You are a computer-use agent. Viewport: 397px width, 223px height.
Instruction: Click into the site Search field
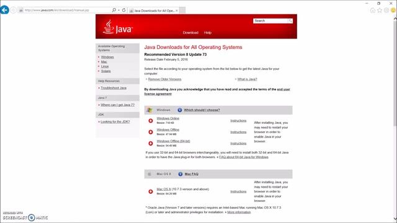click(270, 20)
